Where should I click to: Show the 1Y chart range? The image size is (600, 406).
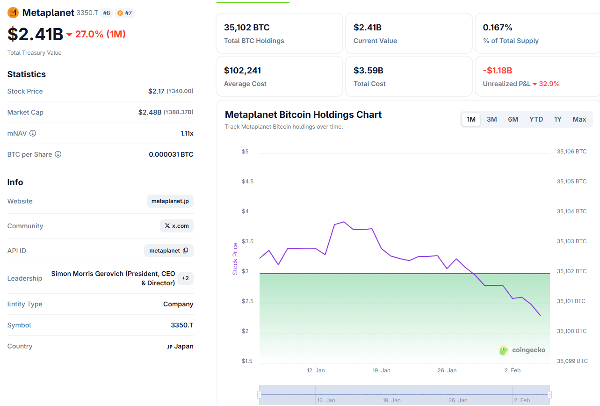pos(557,119)
